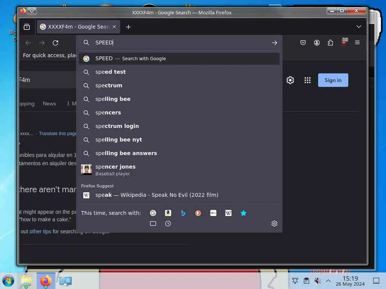Pick 'spelling bee answers' suggestion

click(179, 153)
